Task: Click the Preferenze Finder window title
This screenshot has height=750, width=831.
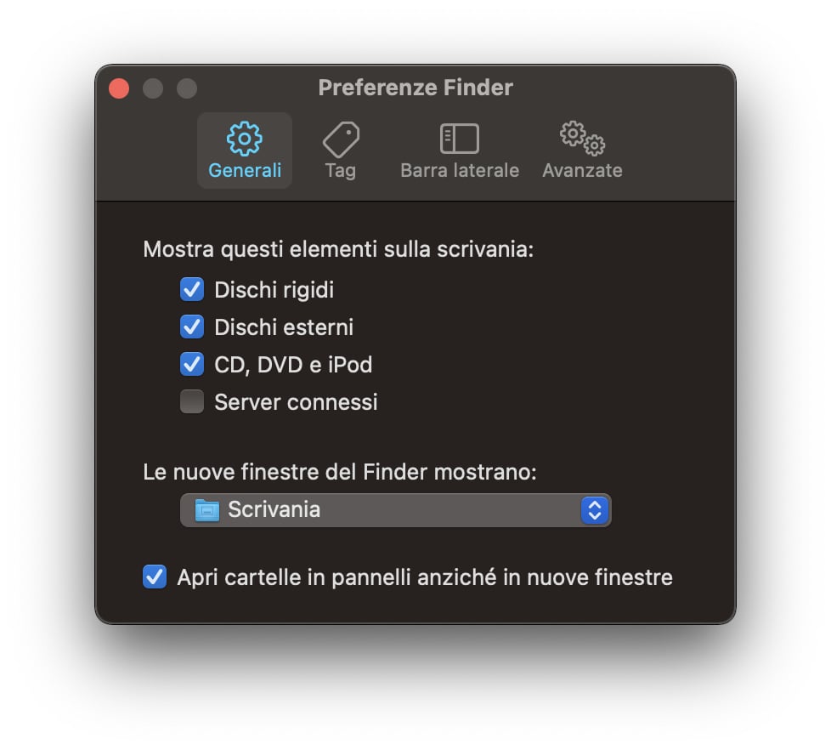Action: point(415,88)
